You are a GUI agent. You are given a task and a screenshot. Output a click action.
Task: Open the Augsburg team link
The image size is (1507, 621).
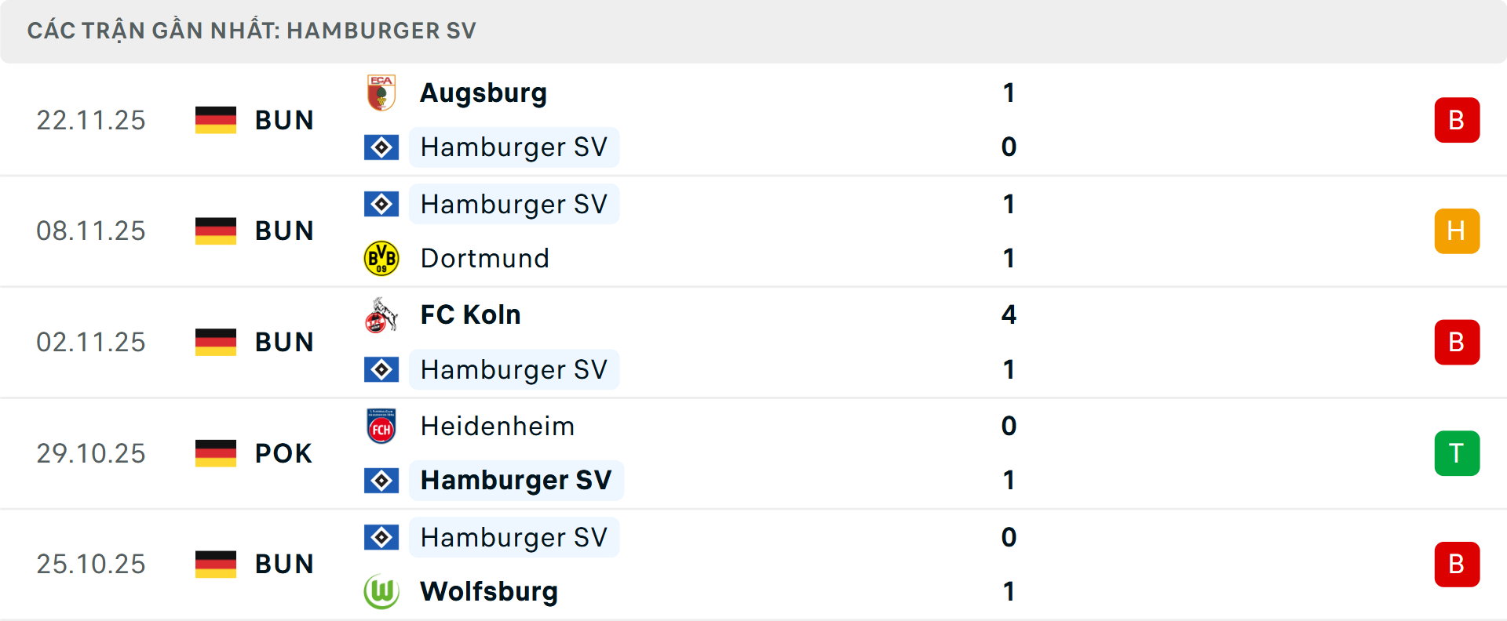[483, 93]
